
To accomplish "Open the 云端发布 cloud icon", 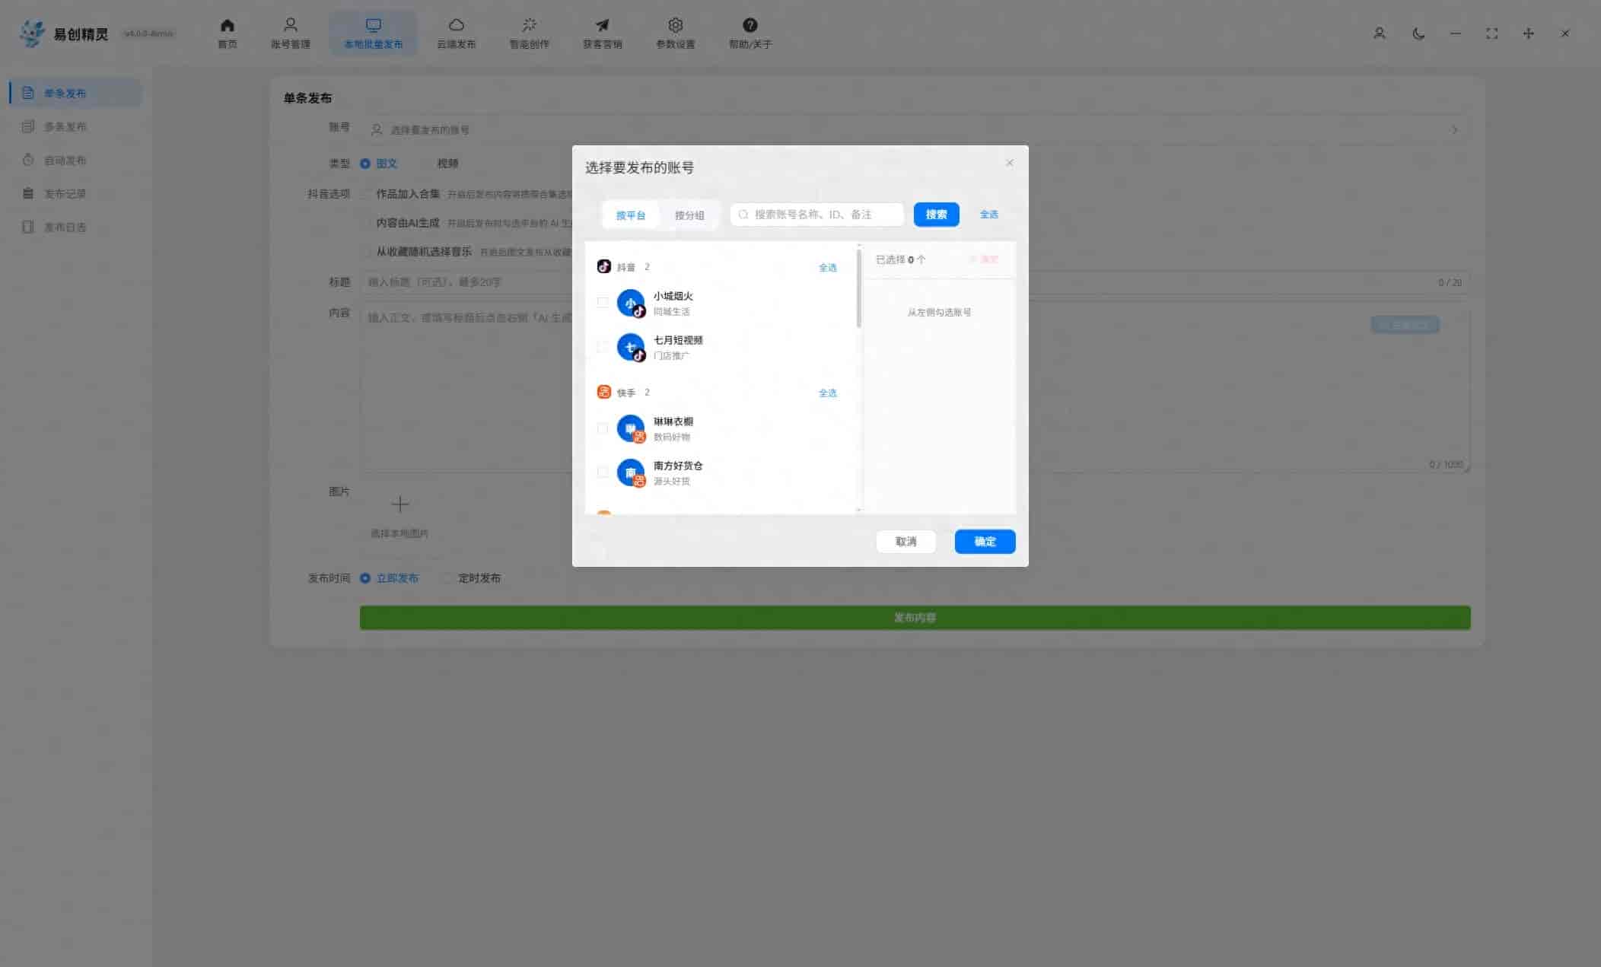I will point(456,25).
